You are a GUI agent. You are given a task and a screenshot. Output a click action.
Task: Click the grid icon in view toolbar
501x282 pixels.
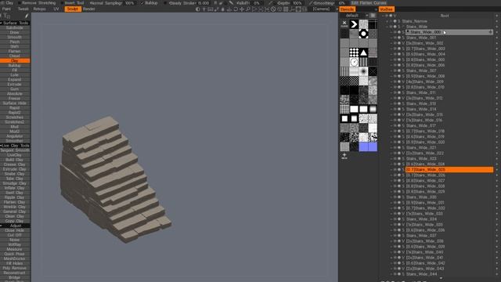click(286, 9)
